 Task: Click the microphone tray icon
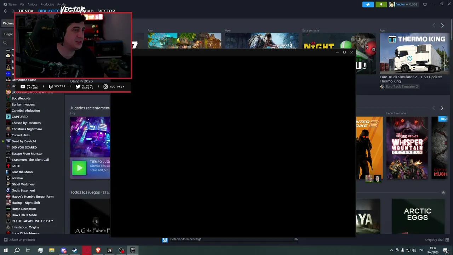click(x=403, y=250)
